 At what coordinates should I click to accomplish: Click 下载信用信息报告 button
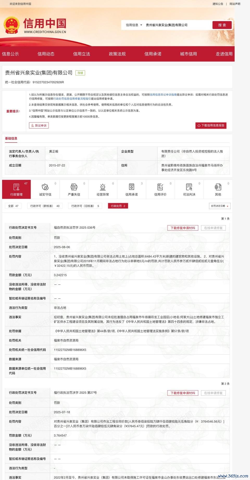click(x=211, y=126)
